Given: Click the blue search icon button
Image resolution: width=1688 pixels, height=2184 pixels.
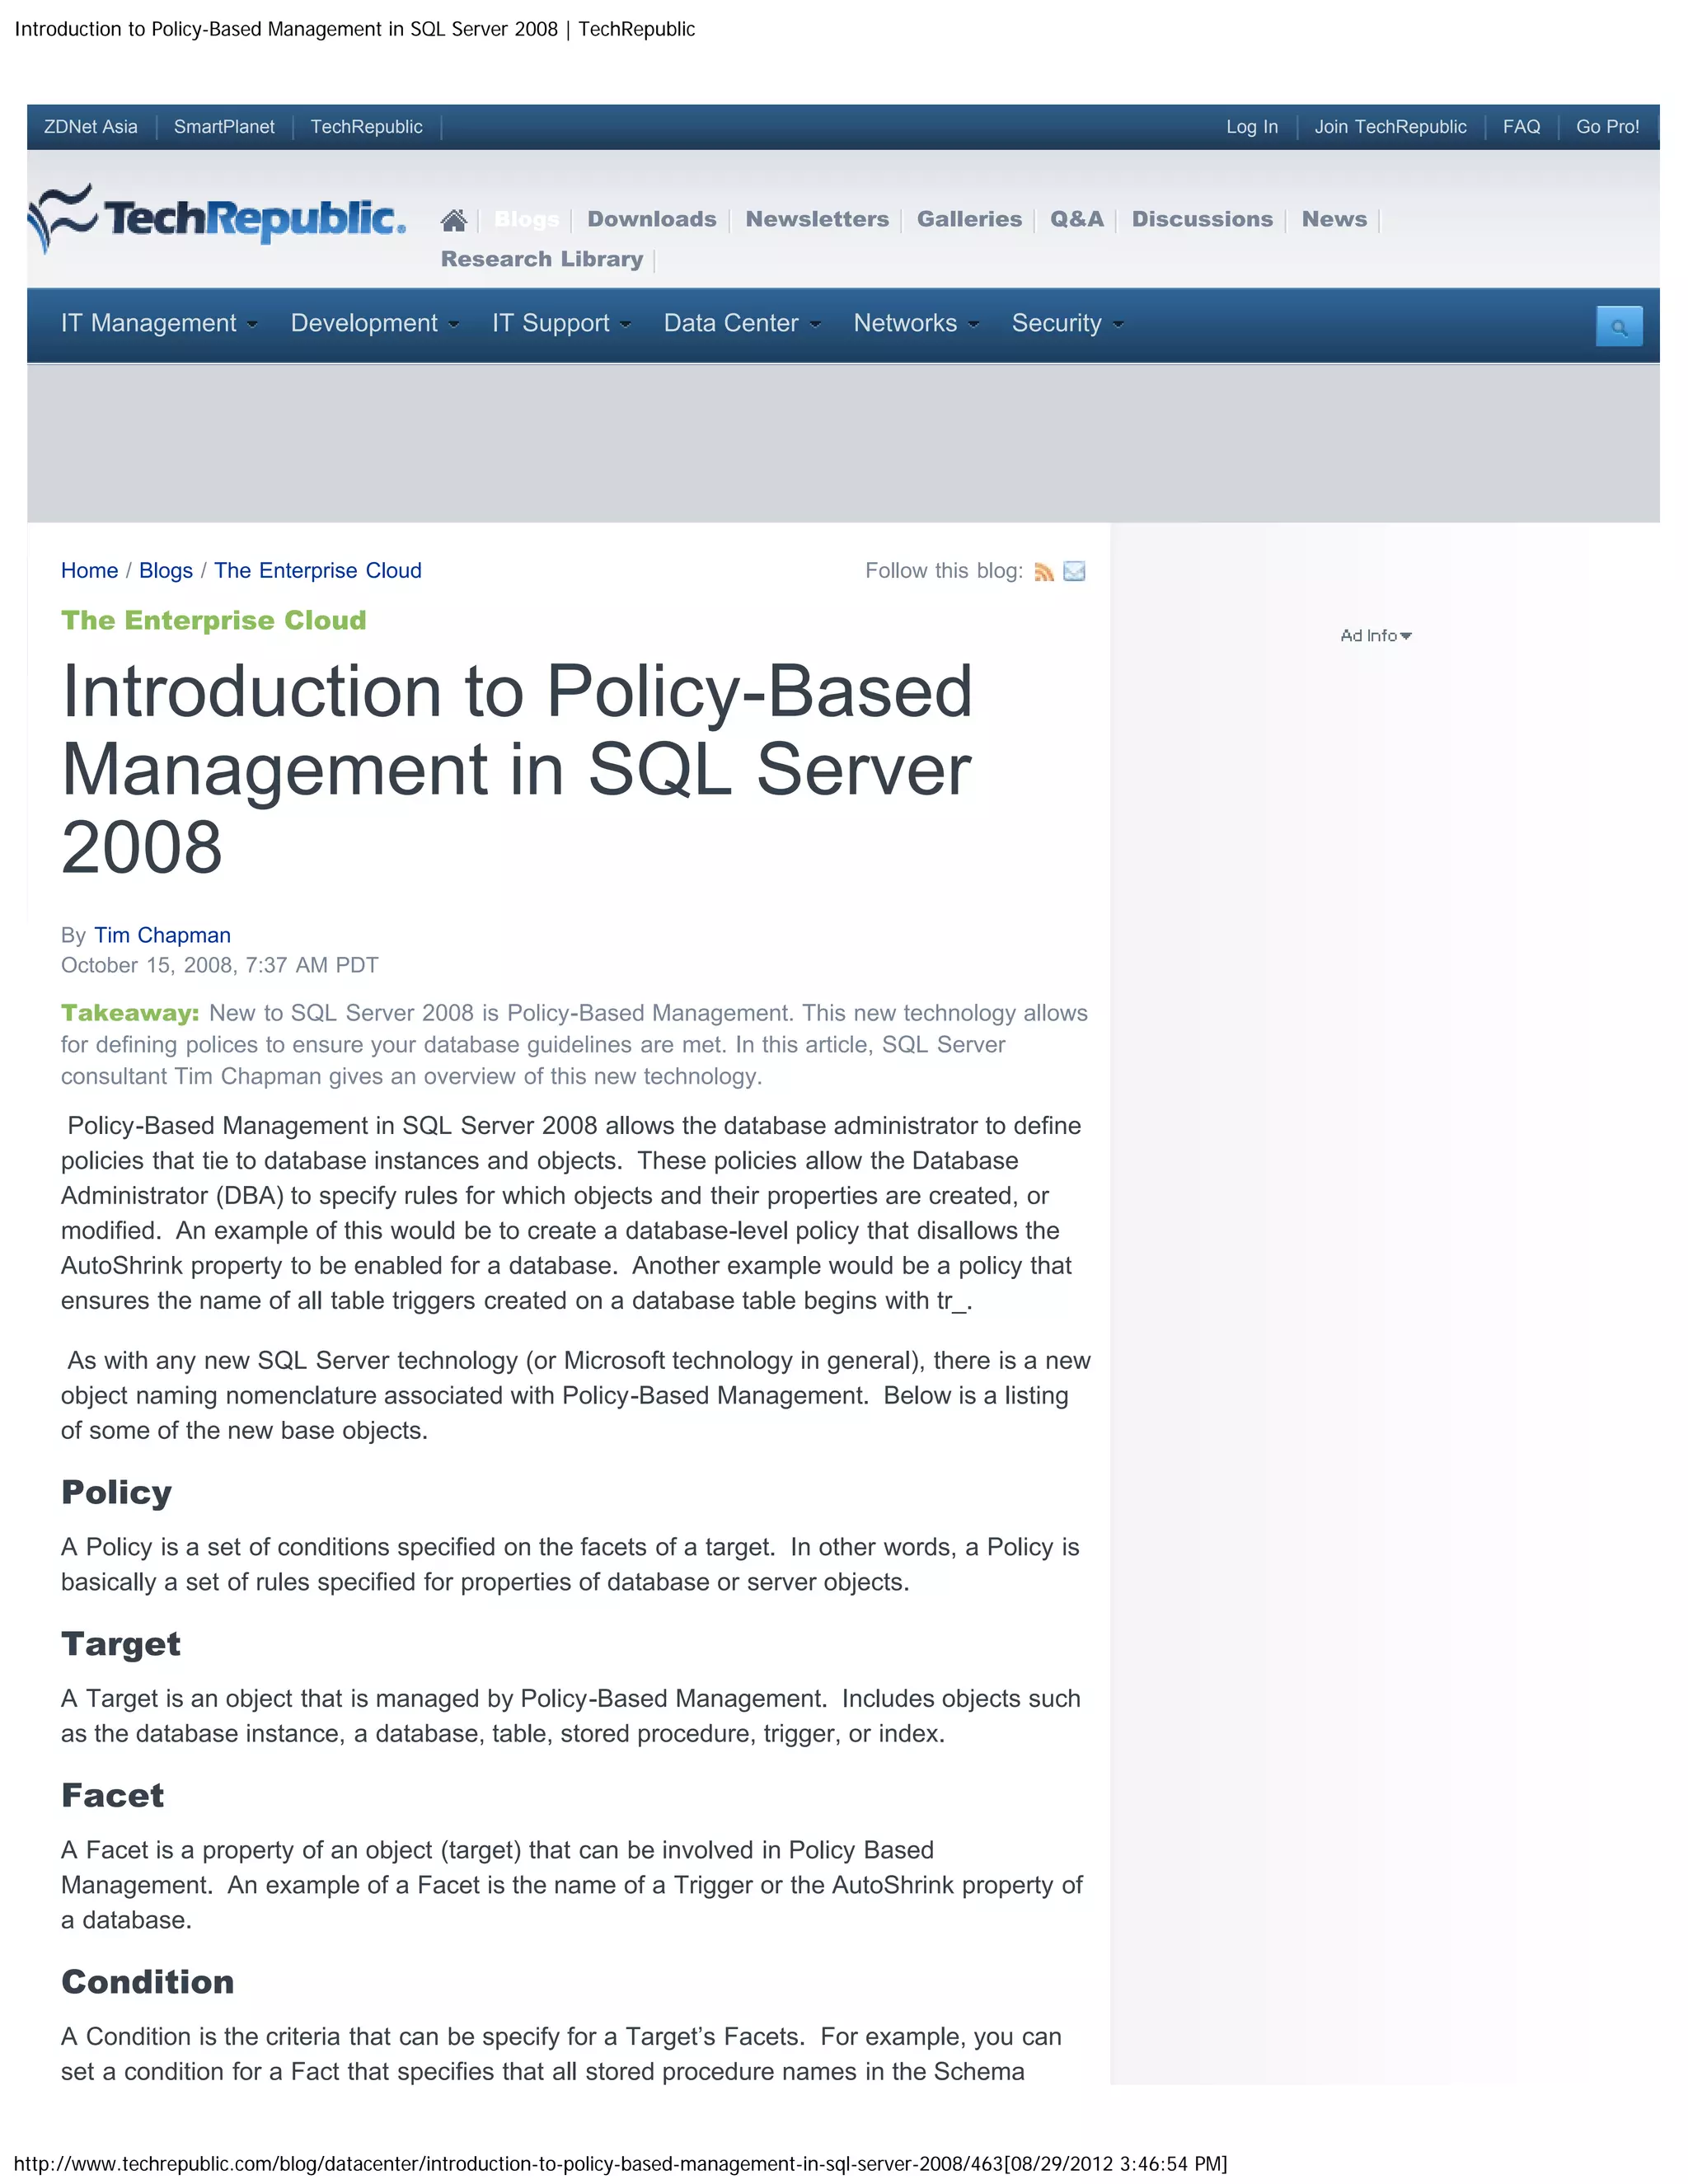Looking at the screenshot, I should tap(1618, 327).
